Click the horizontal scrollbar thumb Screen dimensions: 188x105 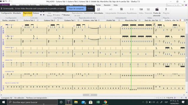click(x=90, y=95)
